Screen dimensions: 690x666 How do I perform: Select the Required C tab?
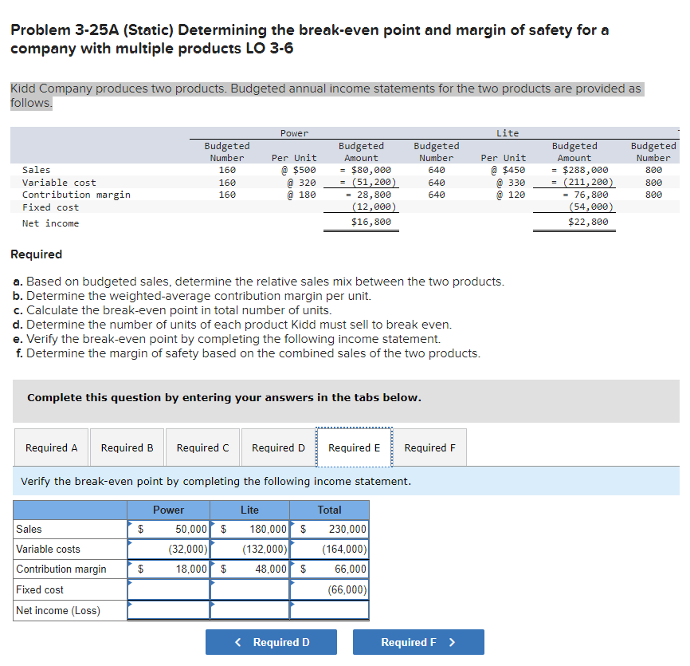point(203,447)
